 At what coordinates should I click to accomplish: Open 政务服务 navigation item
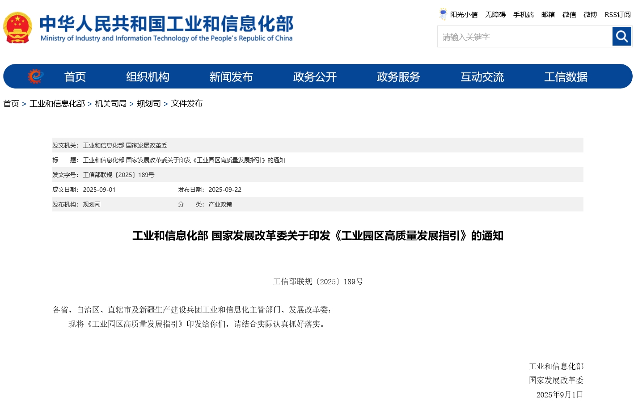click(x=398, y=77)
